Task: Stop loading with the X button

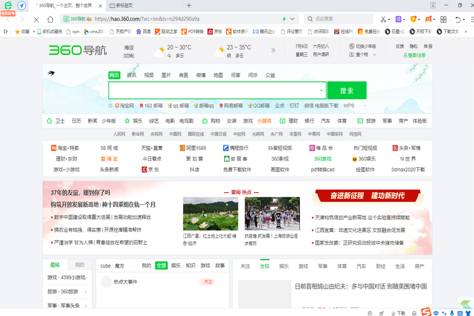Action: pos(36,19)
